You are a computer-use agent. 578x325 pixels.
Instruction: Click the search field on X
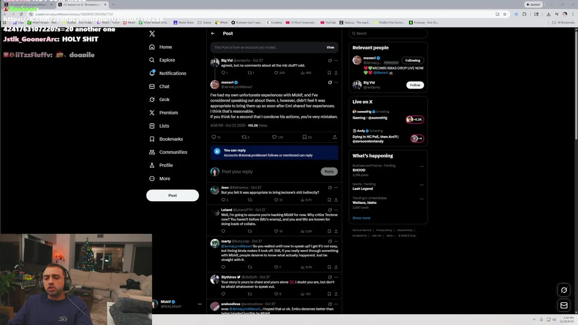point(388,33)
